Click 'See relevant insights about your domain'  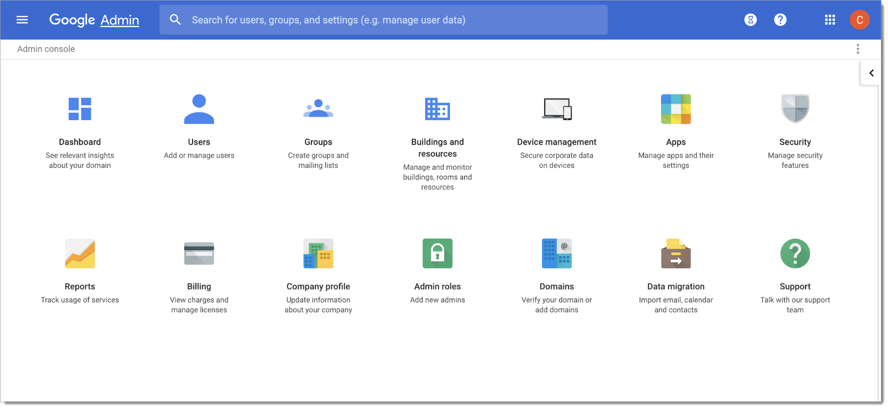click(x=80, y=161)
